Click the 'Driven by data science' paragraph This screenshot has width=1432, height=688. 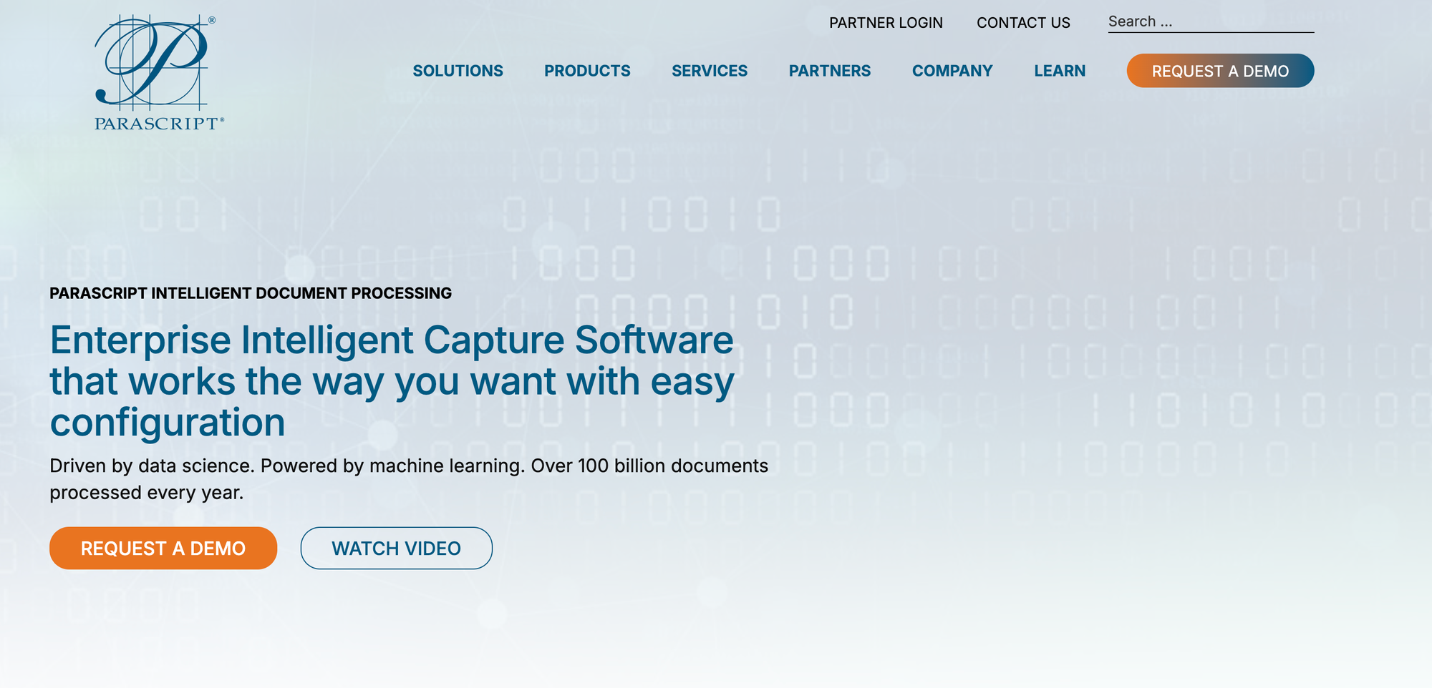pos(409,479)
